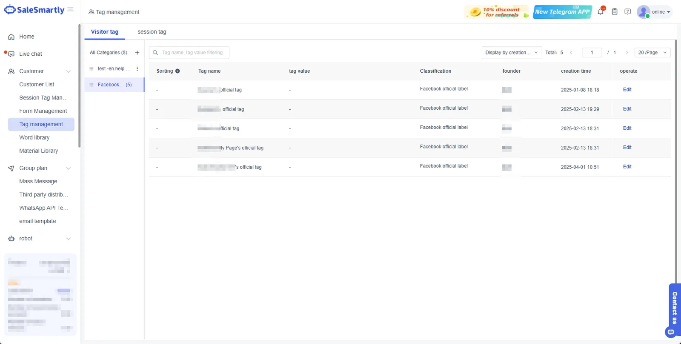681x344 pixels.
Task: Open the help question mark icon
Action: tap(627, 12)
